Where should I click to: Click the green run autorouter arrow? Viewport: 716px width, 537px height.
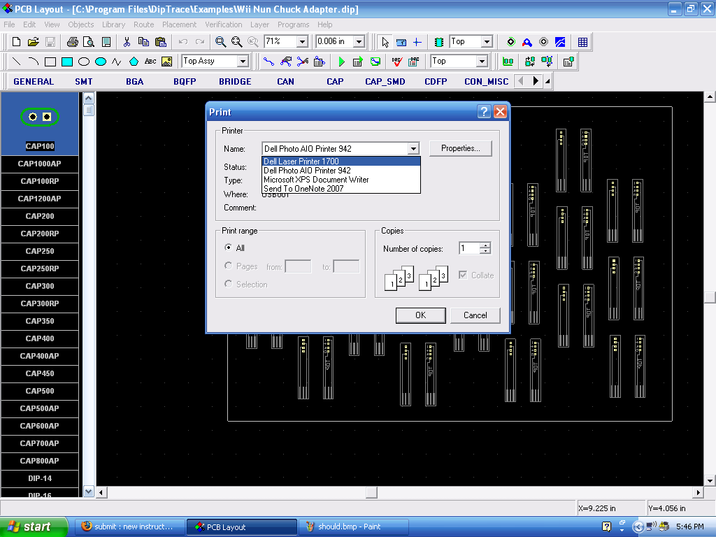click(x=342, y=62)
